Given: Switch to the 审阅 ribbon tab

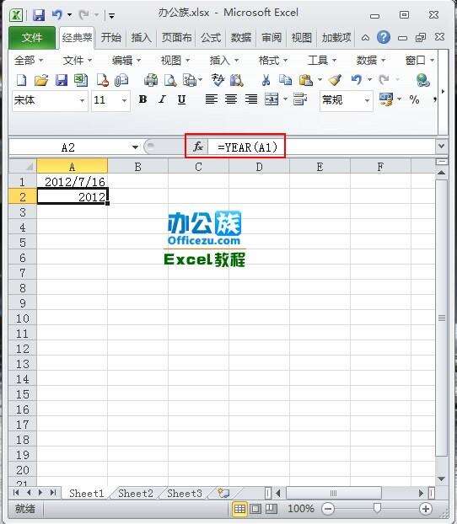Looking at the screenshot, I should [272, 37].
